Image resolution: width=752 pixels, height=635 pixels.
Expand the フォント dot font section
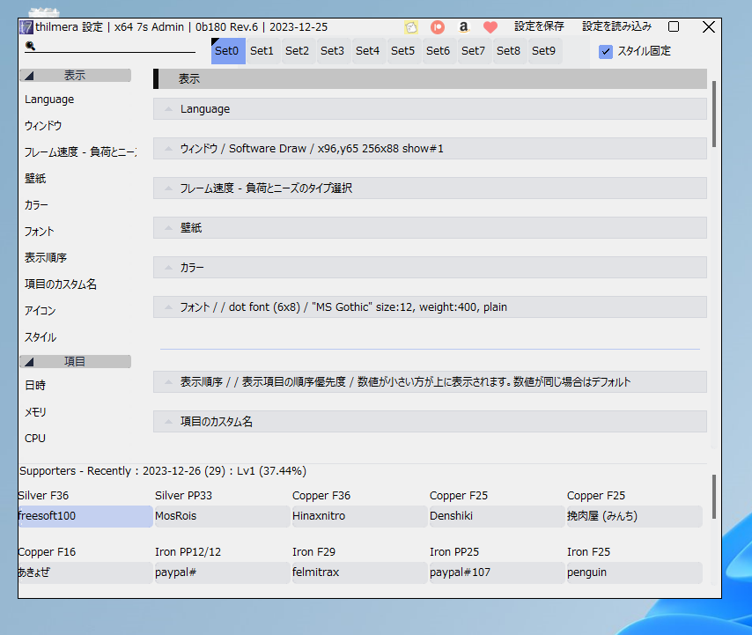click(430, 307)
